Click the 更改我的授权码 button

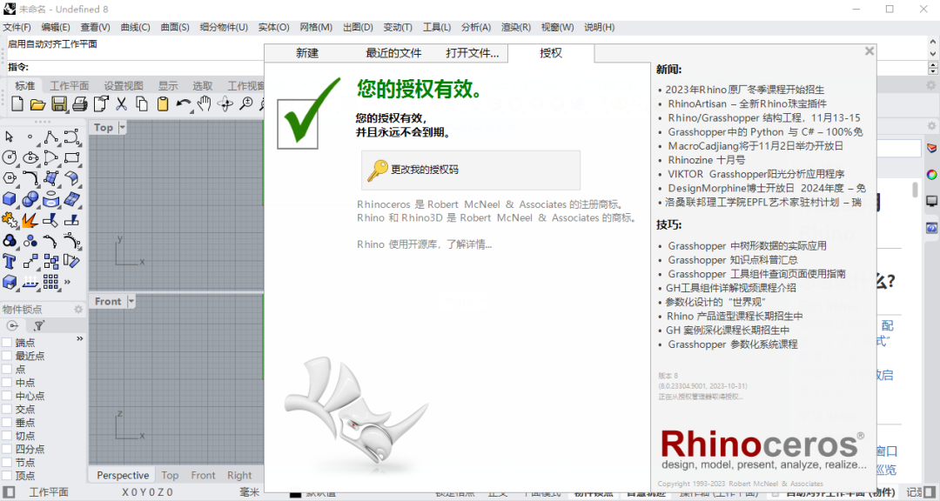click(471, 170)
